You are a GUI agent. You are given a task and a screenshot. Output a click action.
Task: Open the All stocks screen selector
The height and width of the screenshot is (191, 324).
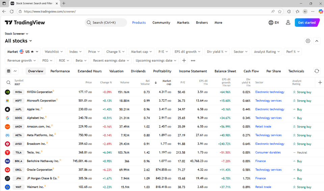point(18,41)
